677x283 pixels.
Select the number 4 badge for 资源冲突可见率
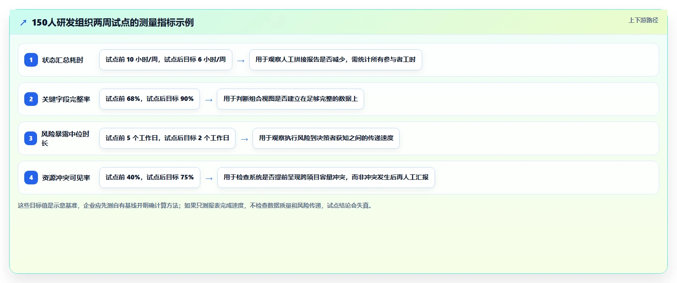pyautogui.click(x=31, y=178)
